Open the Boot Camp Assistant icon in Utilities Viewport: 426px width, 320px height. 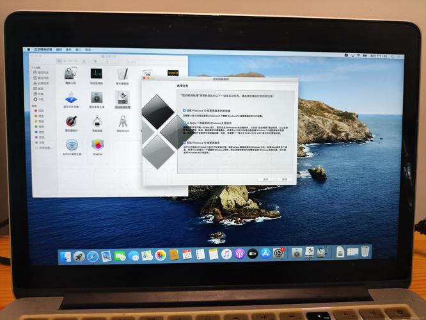pos(122,97)
